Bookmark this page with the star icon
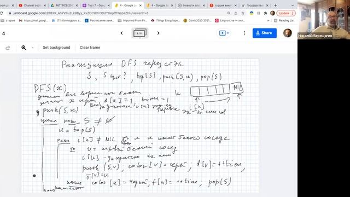This screenshot has height=197, width=350. click(x=243, y=13)
